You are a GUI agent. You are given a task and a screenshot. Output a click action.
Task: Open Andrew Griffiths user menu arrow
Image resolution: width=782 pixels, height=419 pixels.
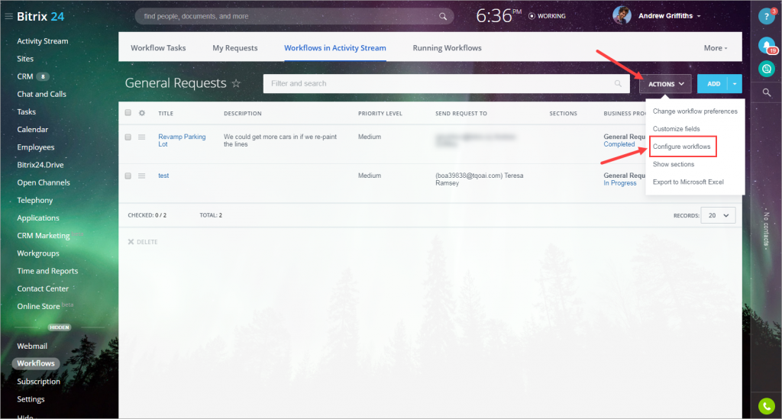(x=699, y=17)
